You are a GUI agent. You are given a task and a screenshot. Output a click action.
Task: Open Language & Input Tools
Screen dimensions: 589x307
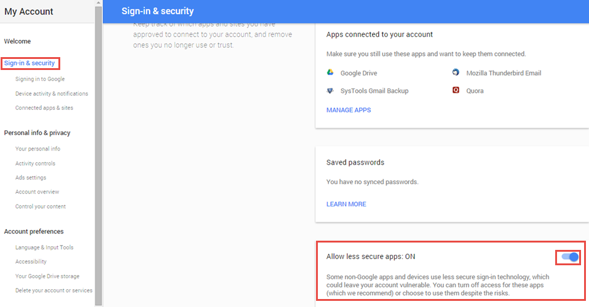(44, 247)
